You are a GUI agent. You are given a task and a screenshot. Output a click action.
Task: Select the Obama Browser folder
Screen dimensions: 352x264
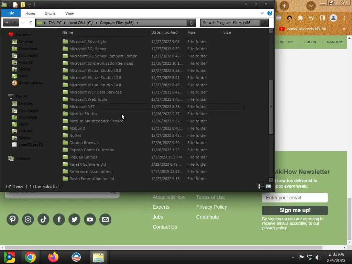tap(84, 143)
